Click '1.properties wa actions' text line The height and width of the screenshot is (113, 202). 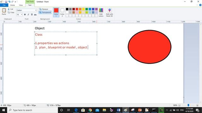pyautogui.click(x=52, y=43)
